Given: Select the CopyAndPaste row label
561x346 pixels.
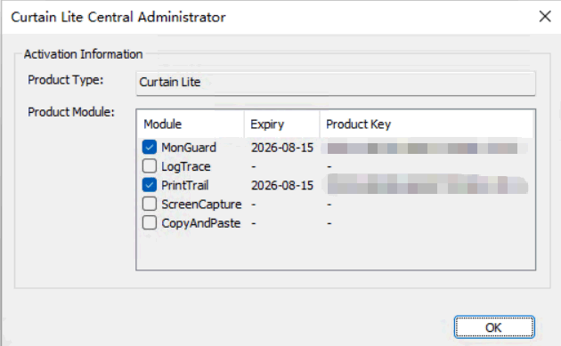Looking at the screenshot, I should coord(200,223).
